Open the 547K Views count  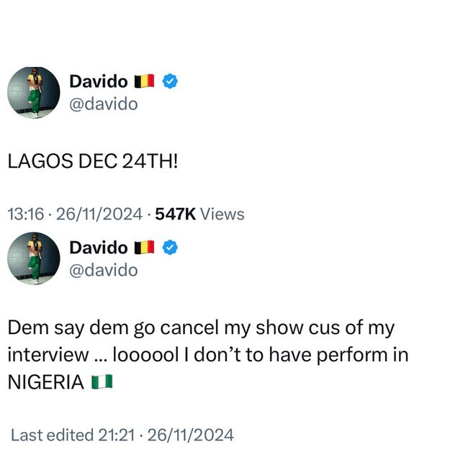pos(210,214)
